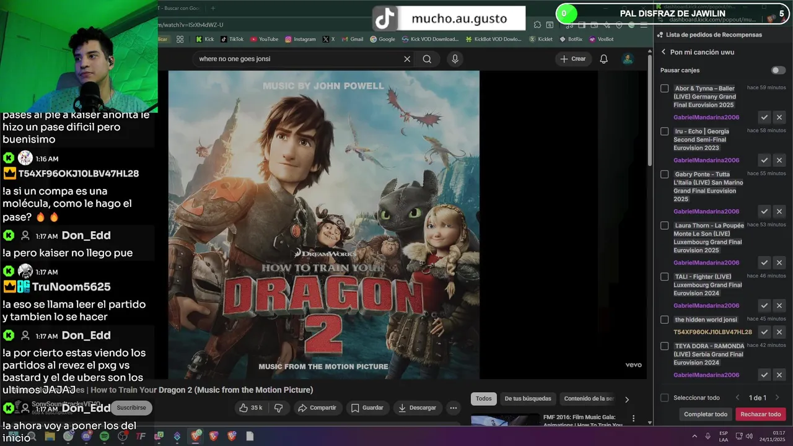Screen dimensions: 793x446
Task: Open the YouTube account avatar menu
Action: [x=628, y=59]
